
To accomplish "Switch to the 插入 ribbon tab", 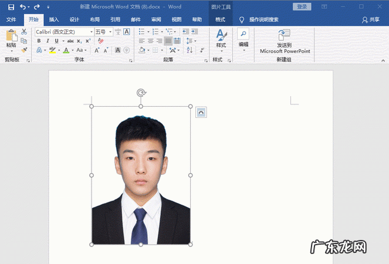I will pyautogui.click(x=54, y=19).
